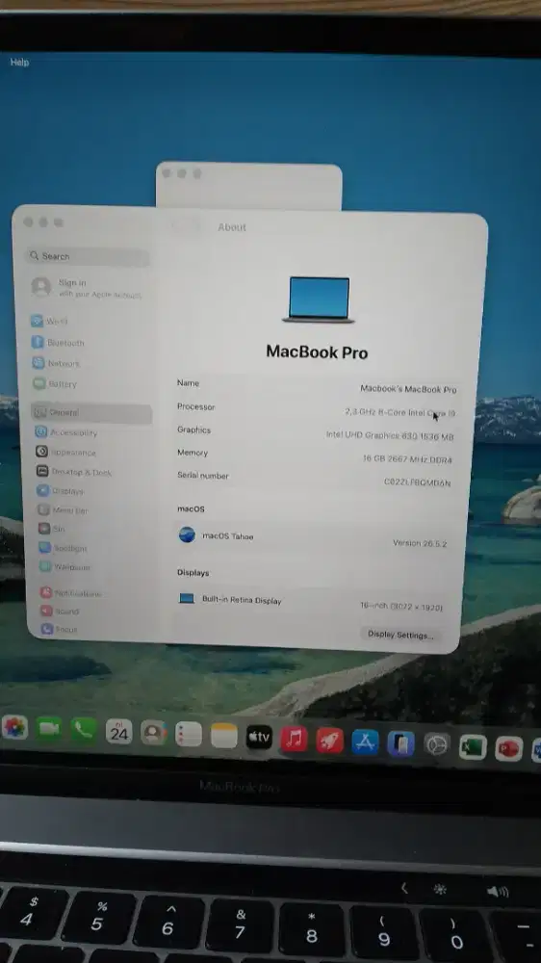Screen dimensions: 541x963
Task: Click the account avatar beside Sign in
Action: click(x=41, y=287)
